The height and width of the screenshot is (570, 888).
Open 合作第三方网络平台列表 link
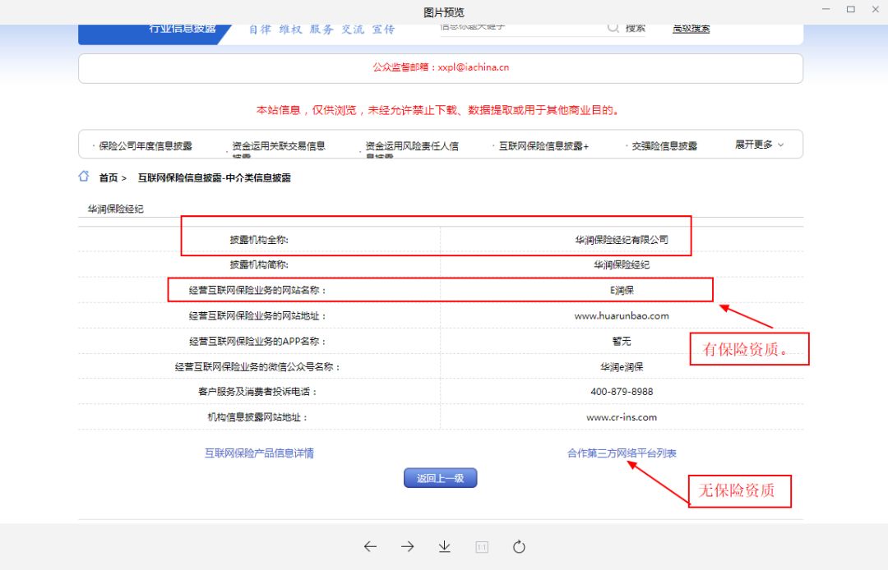[x=622, y=453]
